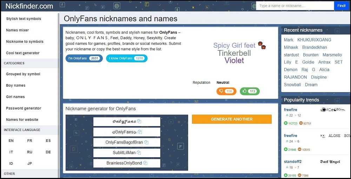
Task: Open the standoff2 trend link
Action: click(293, 161)
